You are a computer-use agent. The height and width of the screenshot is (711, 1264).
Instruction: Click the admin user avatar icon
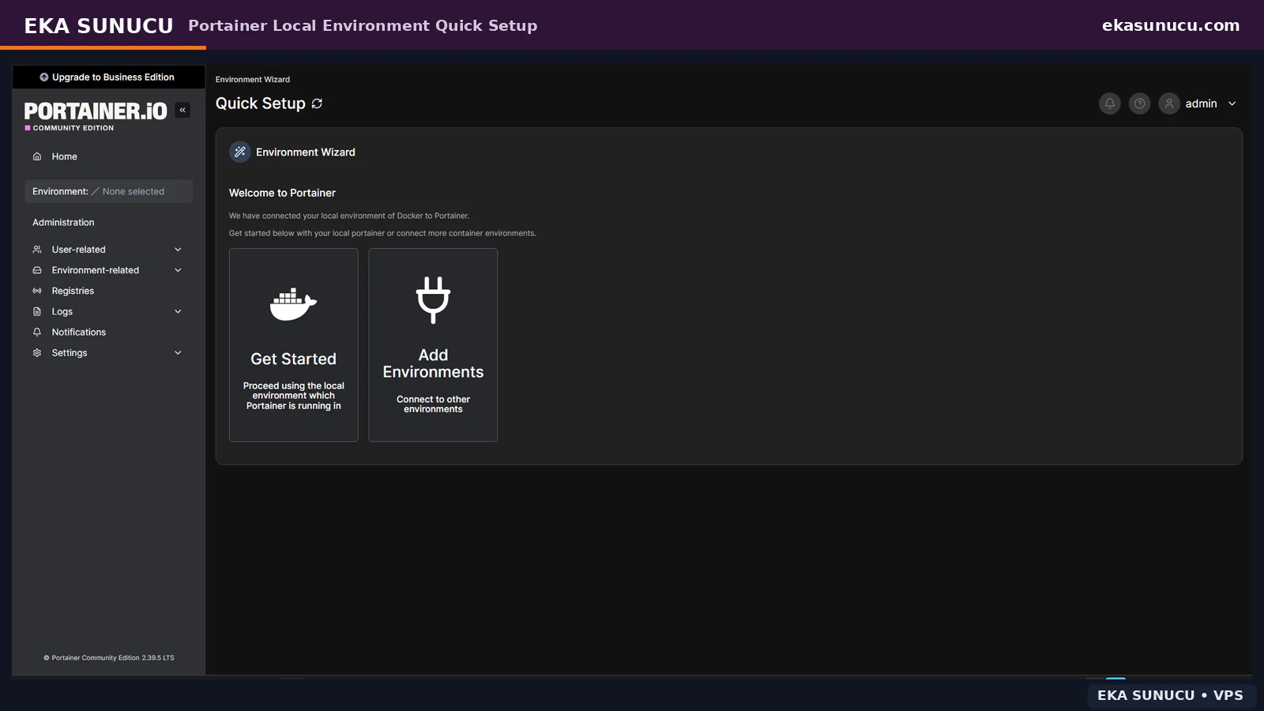[x=1169, y=103]
